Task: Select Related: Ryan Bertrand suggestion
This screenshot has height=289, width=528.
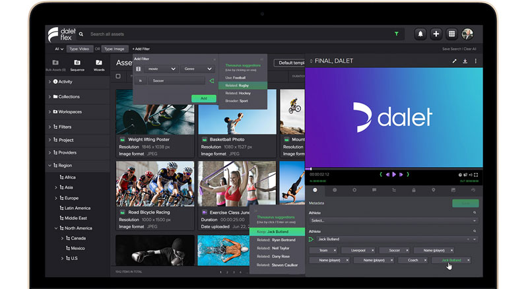Action: pos(277,240)
